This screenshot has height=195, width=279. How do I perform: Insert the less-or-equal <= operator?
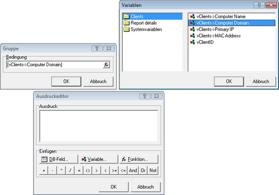point(123,170)
